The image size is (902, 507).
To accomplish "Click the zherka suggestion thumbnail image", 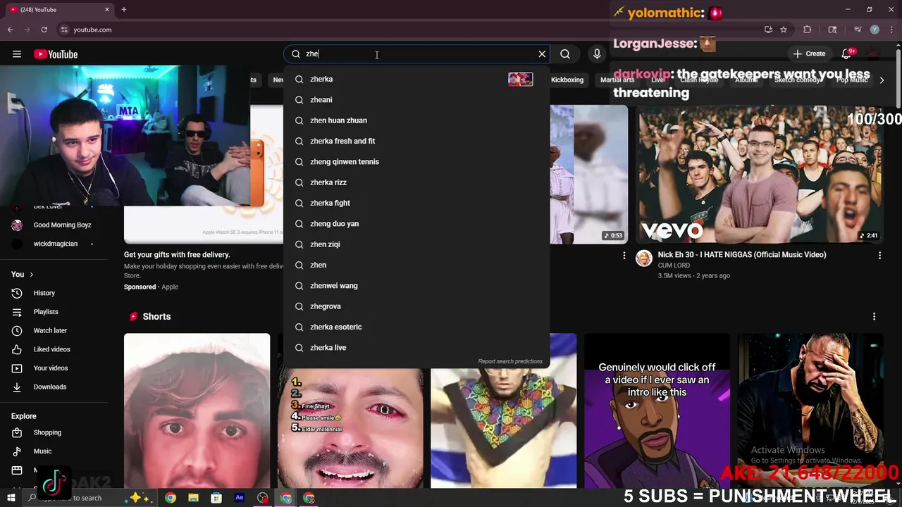I will pyautogui.click(x=521, y=79).
